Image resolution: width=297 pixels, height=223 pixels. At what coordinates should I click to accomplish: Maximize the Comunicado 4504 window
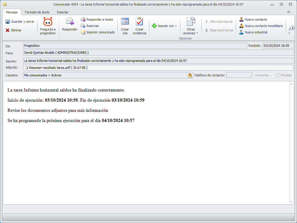(281, 4)
